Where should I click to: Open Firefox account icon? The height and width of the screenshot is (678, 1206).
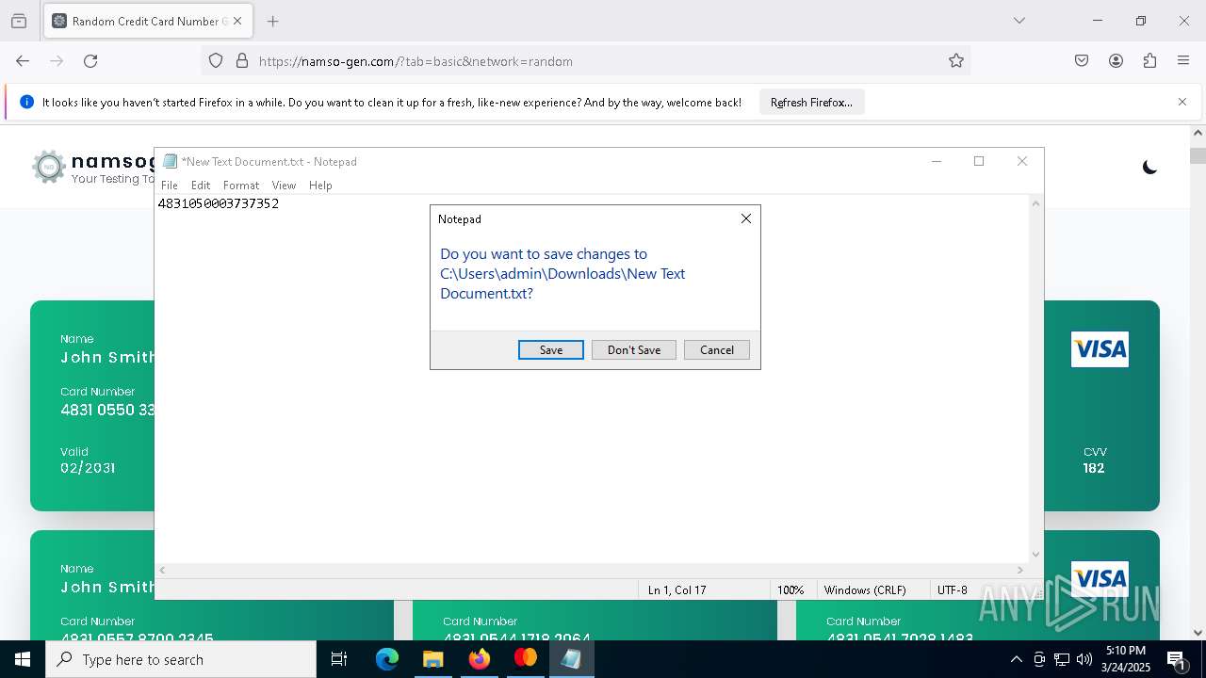click(1116, 61)
